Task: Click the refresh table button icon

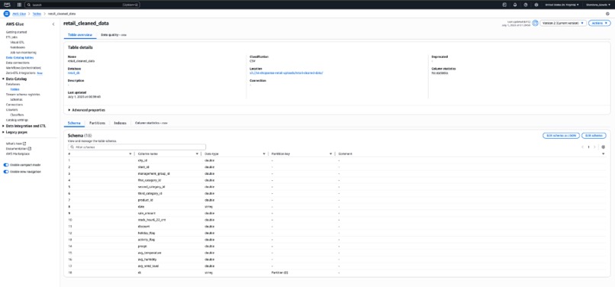Action: point(535,23)
